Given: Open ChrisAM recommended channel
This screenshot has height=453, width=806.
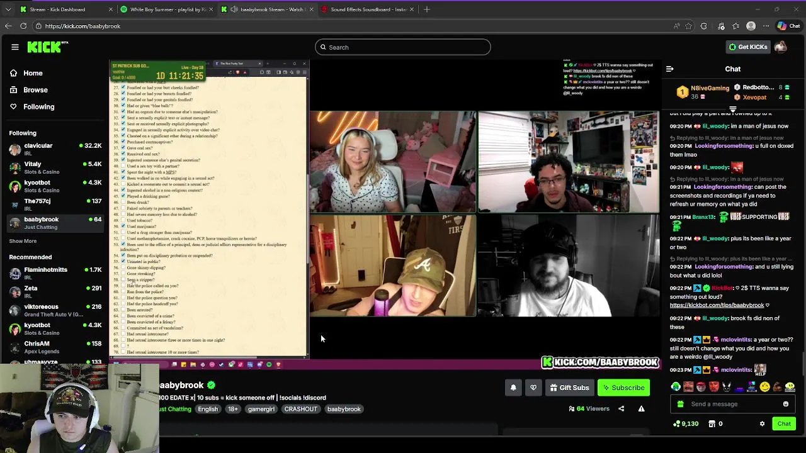Looking at the screenshot, I should tap(55, 347).
